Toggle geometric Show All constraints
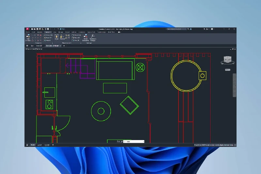The height and width of the screenshot is (174, 261). (49, 38)
